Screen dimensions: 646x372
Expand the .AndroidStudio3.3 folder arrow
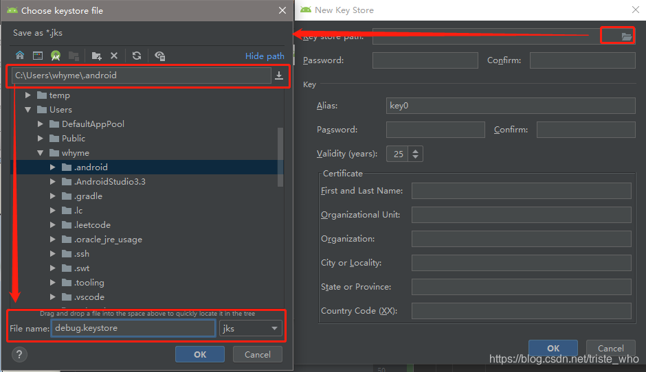point(53,181)
